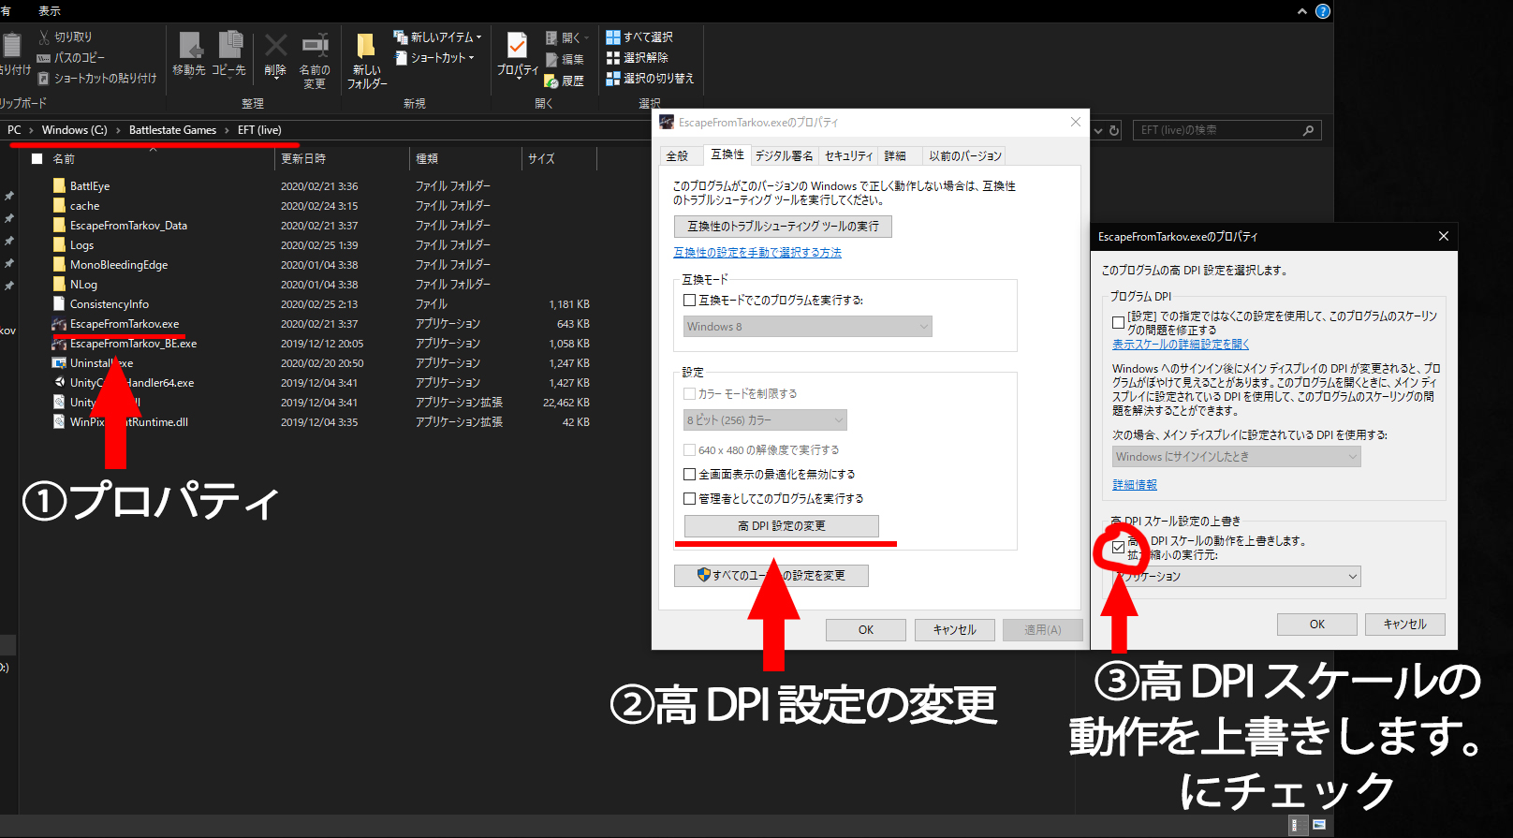Screen dimensions: 1513x838
Task: Open Explorer help question mark icon
Action: [x=1323, y=11]
